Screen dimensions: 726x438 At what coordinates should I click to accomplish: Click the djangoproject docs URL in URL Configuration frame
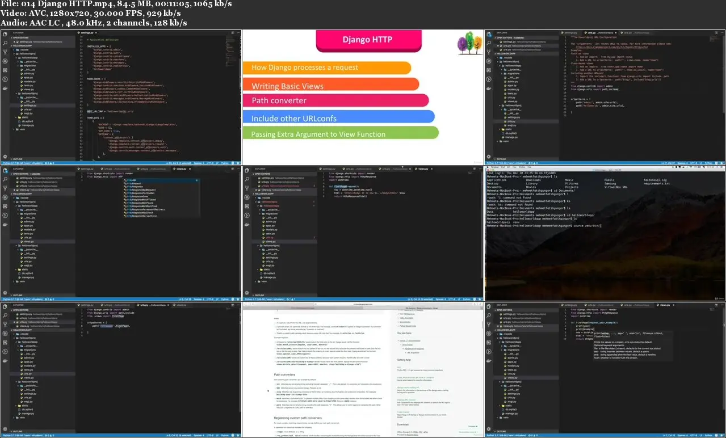point(612,47)
